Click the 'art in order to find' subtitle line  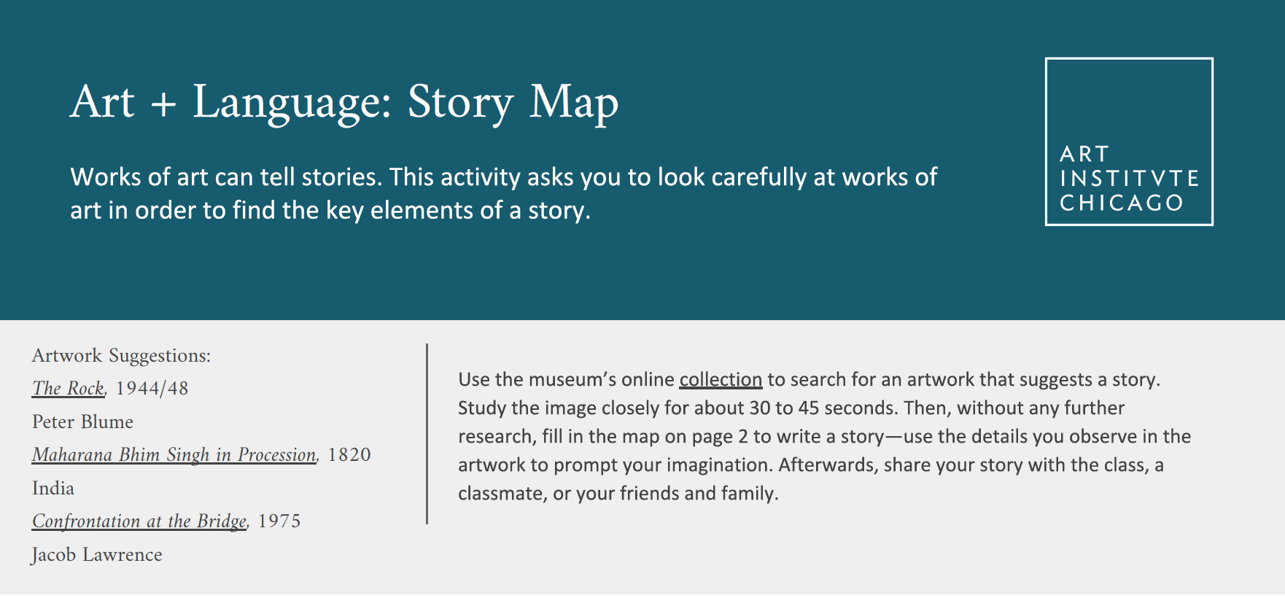(x=330, y=211)
